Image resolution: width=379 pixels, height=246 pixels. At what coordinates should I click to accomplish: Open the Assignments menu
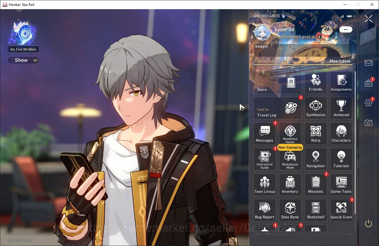pos(341,83)
